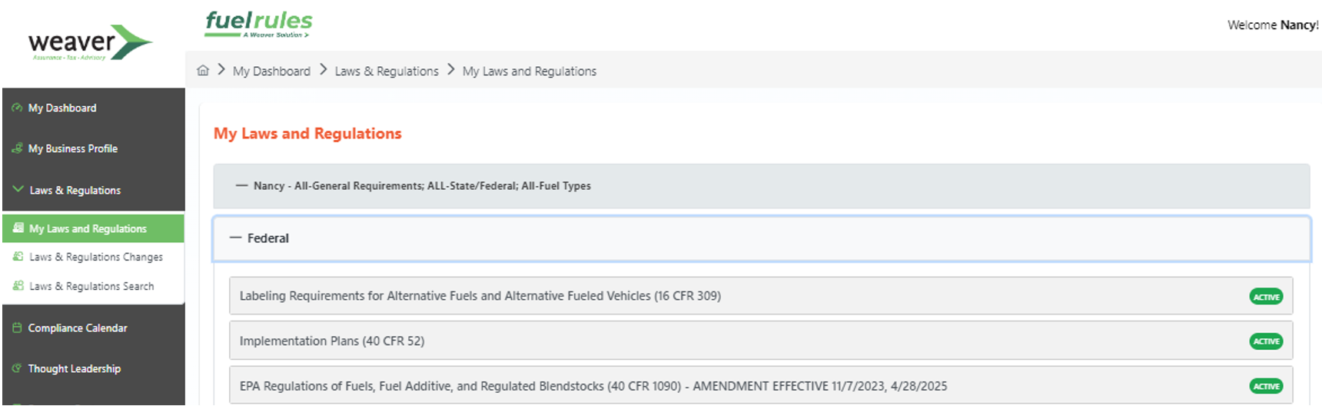Click the Laws & Regulations Changes icon

tap(18, 257)
